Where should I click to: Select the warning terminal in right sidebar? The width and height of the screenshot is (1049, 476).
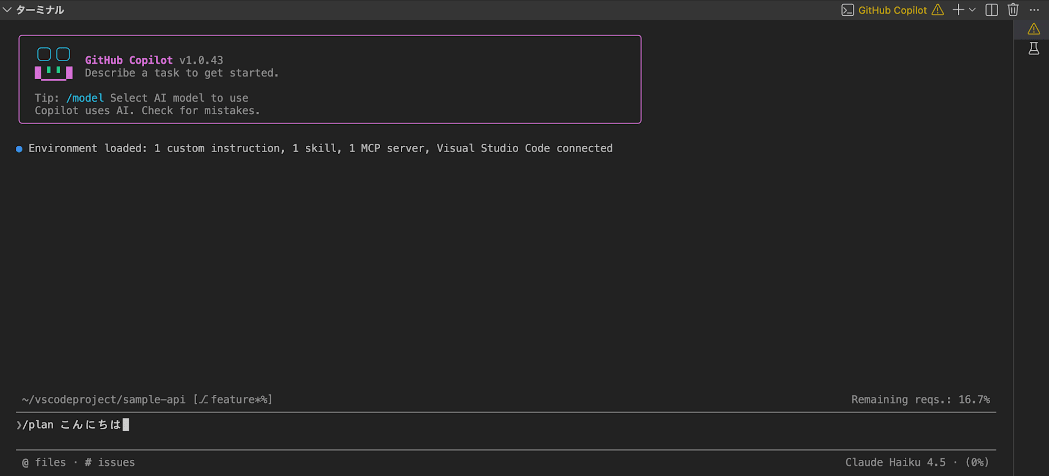tap(1034, 29)
